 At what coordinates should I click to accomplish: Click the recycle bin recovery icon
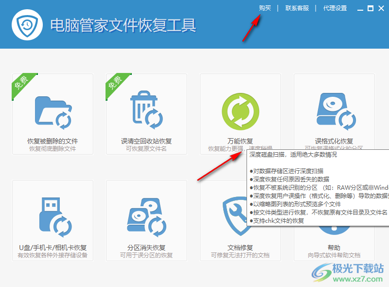pos(146,110)
